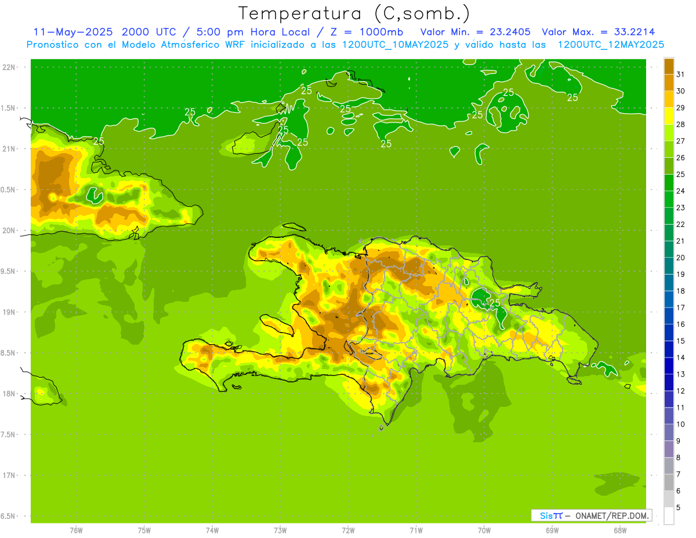Click the 8.5N latitude label
Screen dimensions: 696x538
[9, 353]
